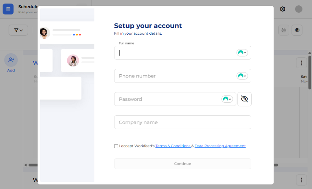Open the Data Processing Agreement link
The width and height of the screenshot is (312, 189).
click(x=220, y=146)
